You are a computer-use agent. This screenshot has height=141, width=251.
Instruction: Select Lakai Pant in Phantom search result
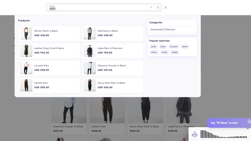[113, 51]
